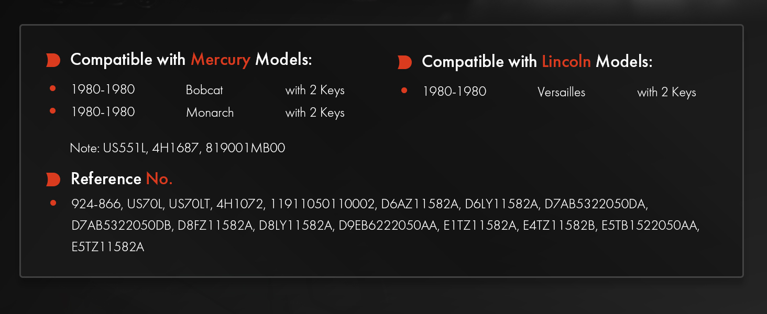
Task: Click the red bullet beside the Bobcat row
Action: pos(52,88)
